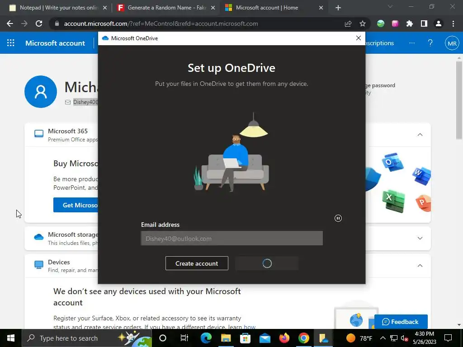Open the Chrome extensions puzzle icon
This screenshot has width=463, height=347.
[x=410, y=23]
